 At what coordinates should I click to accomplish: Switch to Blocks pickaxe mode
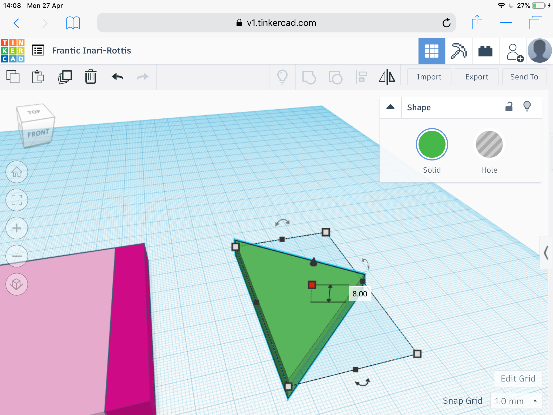point(458,51)
